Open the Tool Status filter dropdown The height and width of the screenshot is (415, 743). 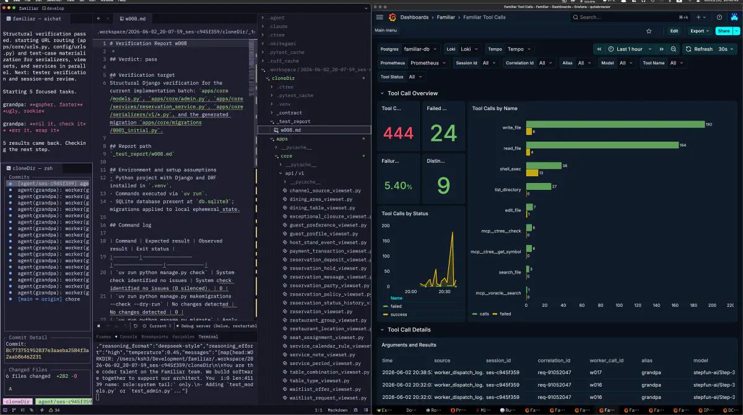click(x=416, y=77)
